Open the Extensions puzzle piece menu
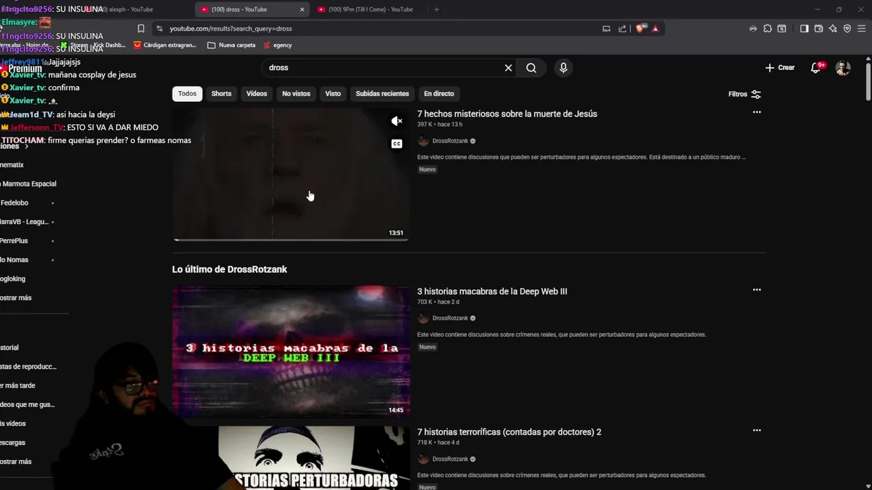 (768, 29)
